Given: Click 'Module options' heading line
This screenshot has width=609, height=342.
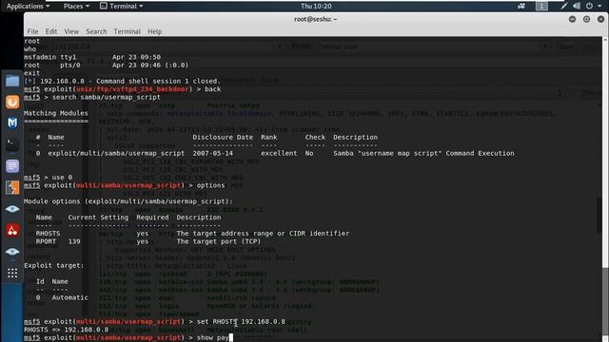Looking at the screenshot, I should (x=128, y=201).
